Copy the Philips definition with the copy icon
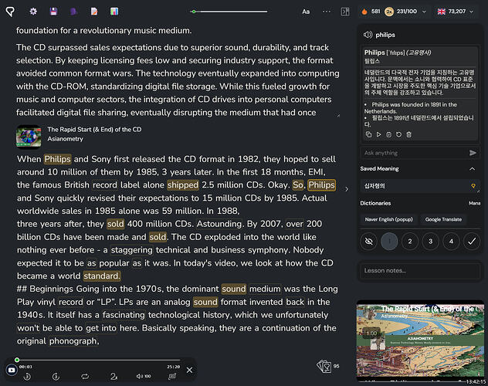This screenshot has width=488, height=386. point(368,134)
